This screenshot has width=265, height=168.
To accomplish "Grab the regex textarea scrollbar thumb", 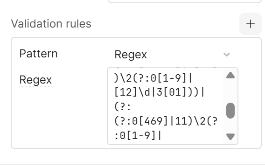I will pyautogui.click(x=230, y=111).
